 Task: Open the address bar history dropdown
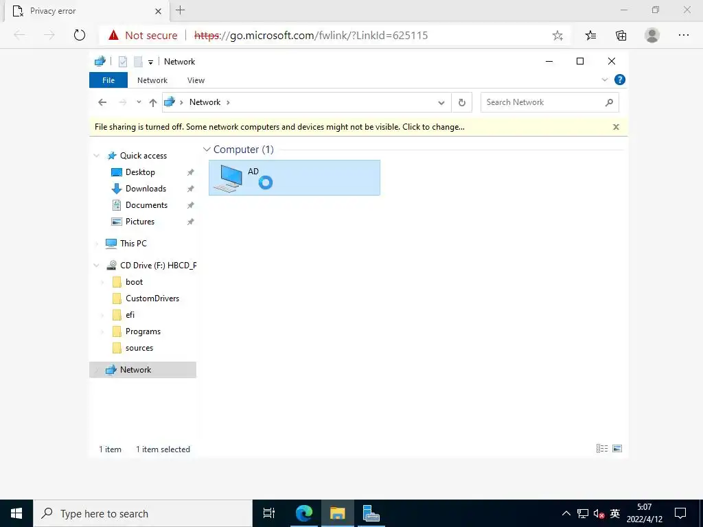point(441,103)
